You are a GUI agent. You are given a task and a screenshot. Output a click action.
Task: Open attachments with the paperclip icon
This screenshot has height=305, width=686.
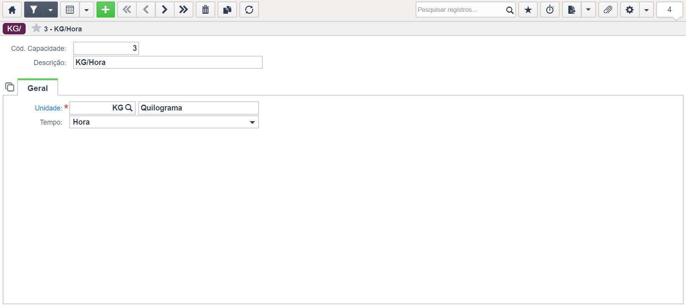click(608, 10)
